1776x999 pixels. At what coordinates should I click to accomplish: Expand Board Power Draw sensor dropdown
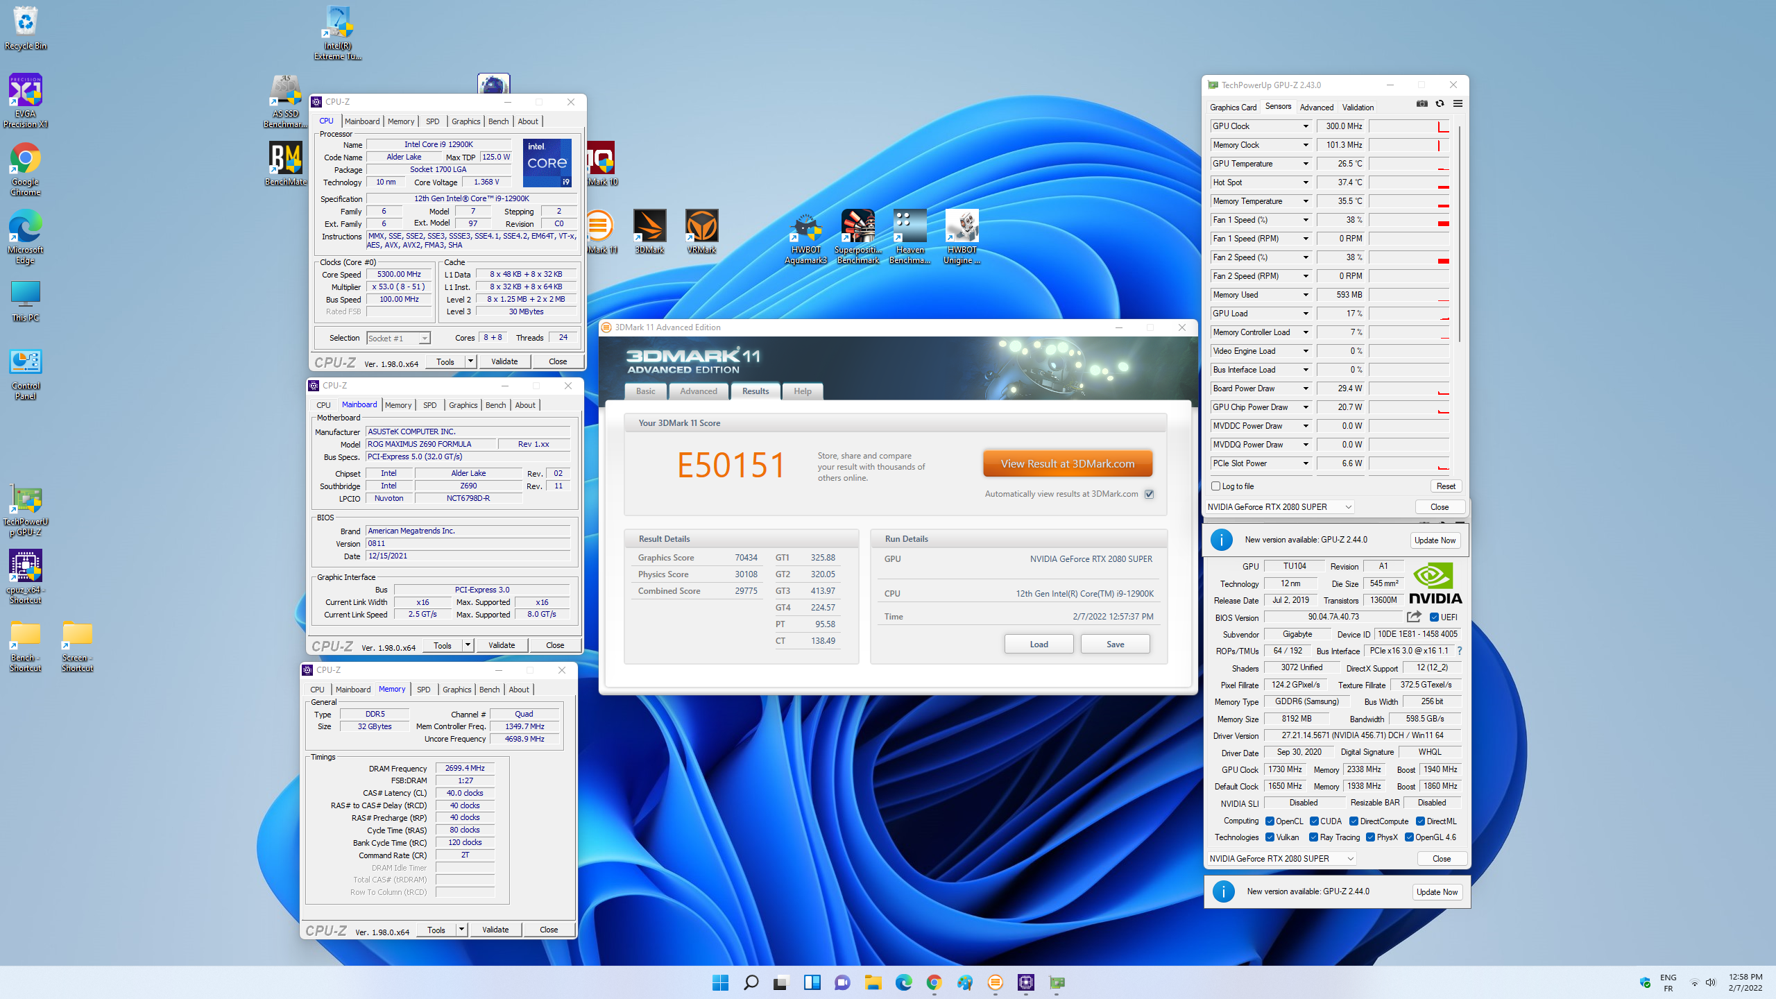pos(1305,388)
